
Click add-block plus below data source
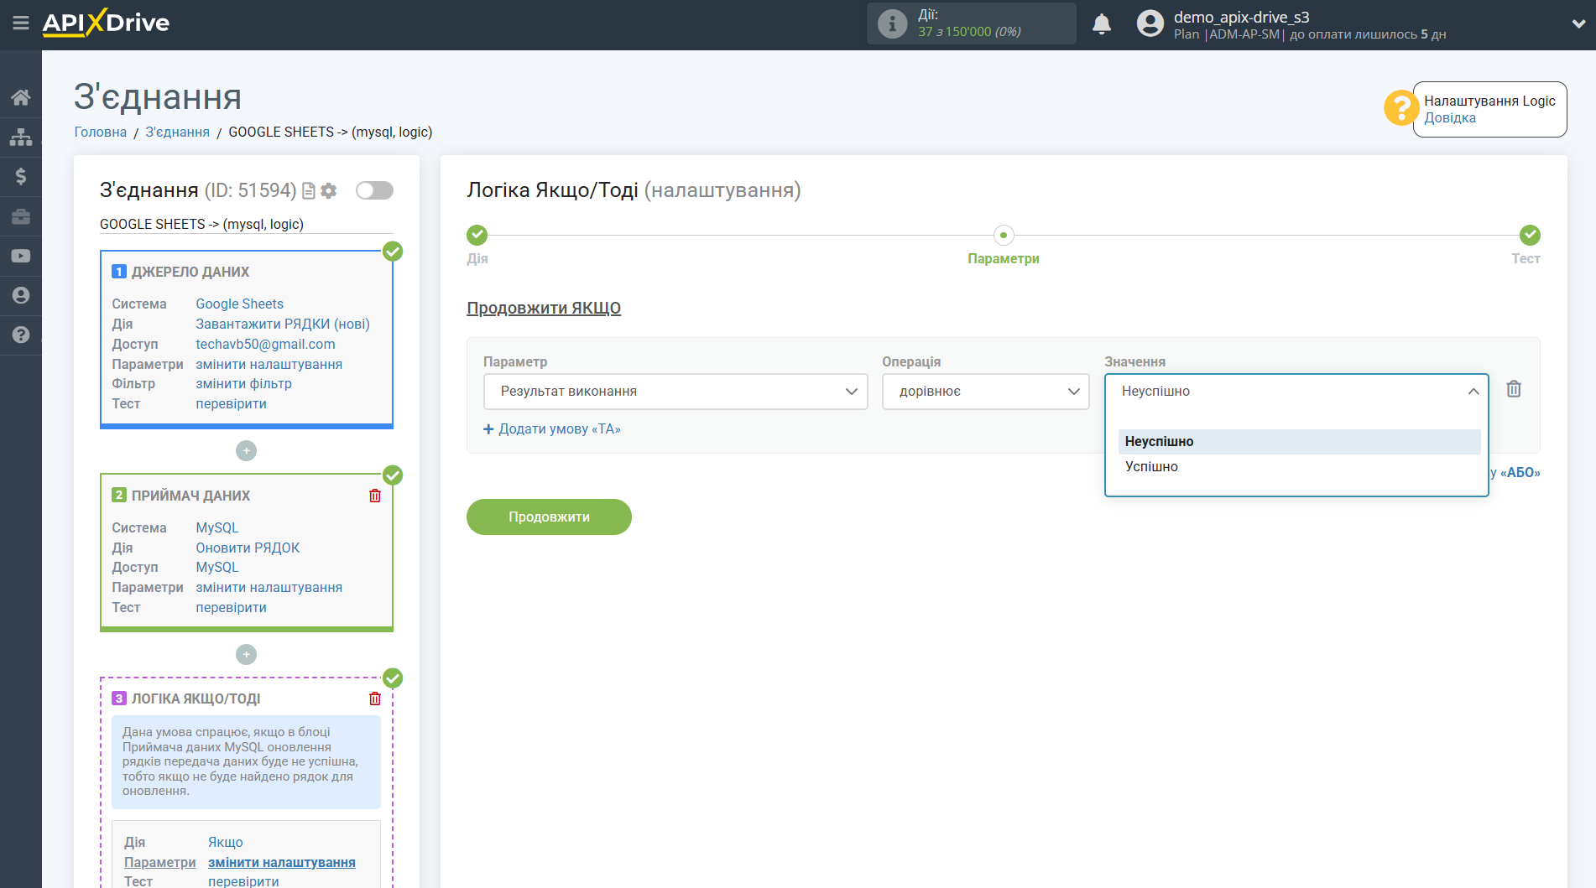246,451
